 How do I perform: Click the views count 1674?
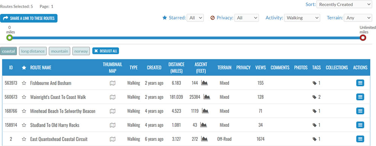tap(260, 139)
